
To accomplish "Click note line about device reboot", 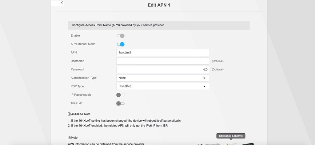I will click(x=125, y=121).
